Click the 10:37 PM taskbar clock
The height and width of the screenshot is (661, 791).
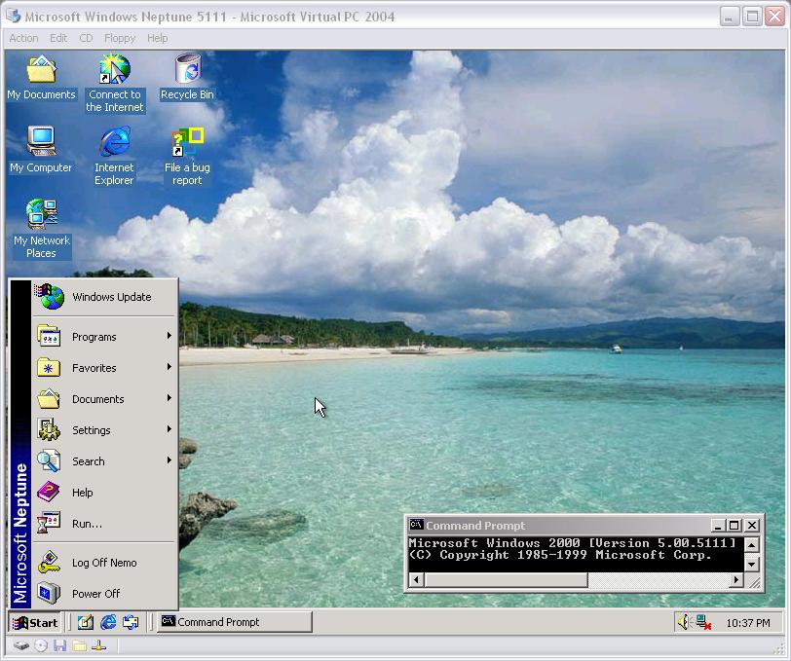click(x=747, y=623)
